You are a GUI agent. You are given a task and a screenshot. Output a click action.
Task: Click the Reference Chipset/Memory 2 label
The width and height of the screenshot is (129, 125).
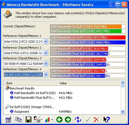coord(22,48)
